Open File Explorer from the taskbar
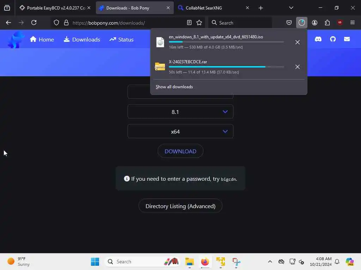361x270 pixels. [x=189, y=262]
